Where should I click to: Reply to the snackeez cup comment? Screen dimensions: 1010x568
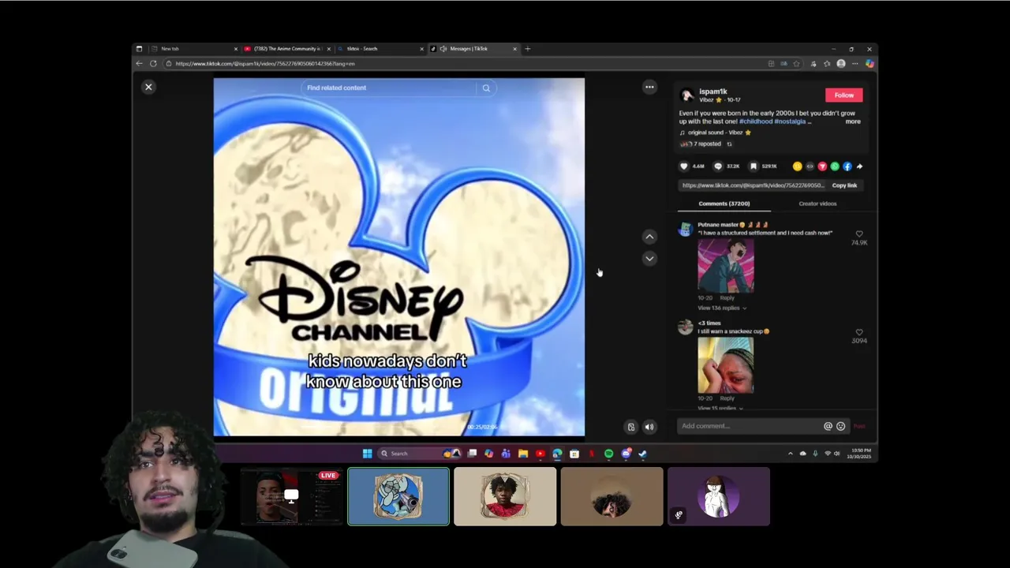click(x=727, y=398)
